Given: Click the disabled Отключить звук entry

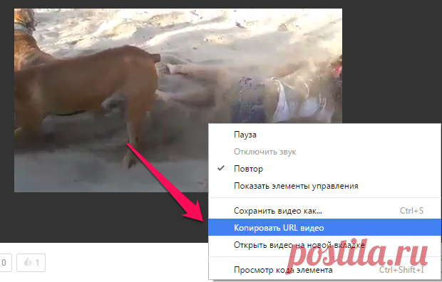Looking at the screenshot, I should (x=325, y=152).
